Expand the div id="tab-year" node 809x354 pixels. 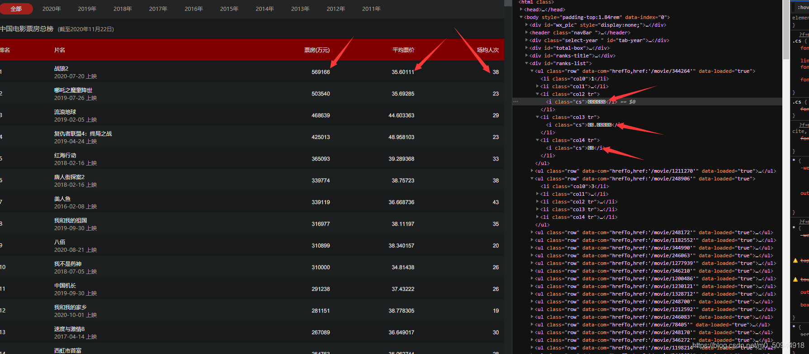click(527, 40)
